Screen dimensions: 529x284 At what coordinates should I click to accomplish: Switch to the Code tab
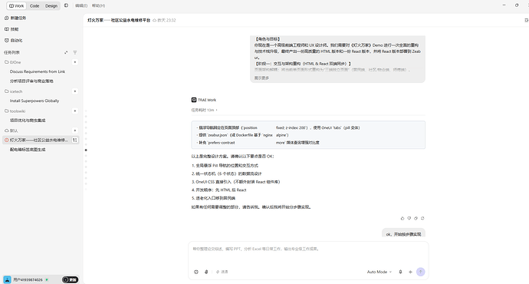pos(34,5)
